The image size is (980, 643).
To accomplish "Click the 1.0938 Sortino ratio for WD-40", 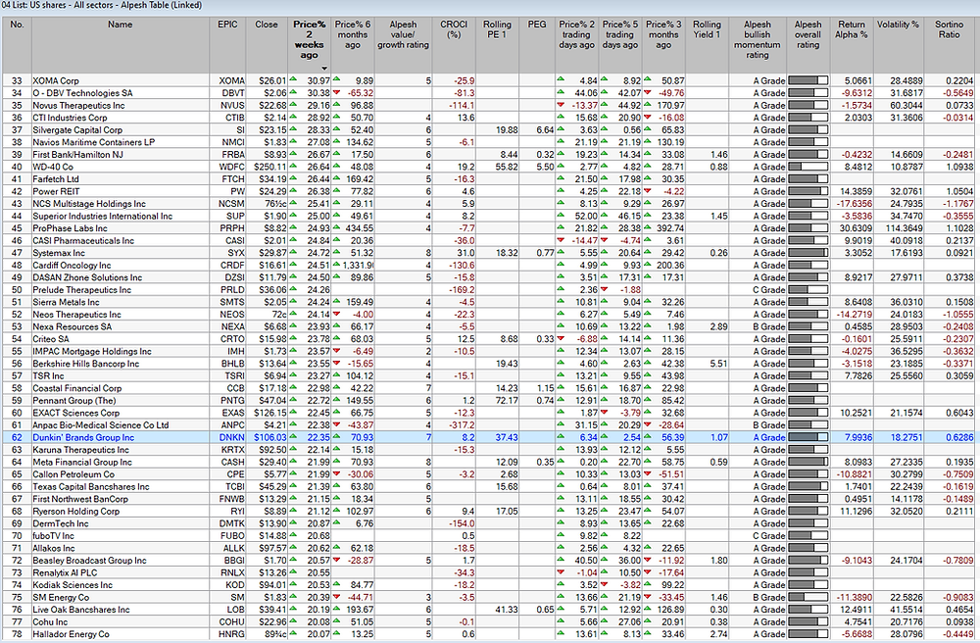I will pyautogui.click(x=950, y=167).
